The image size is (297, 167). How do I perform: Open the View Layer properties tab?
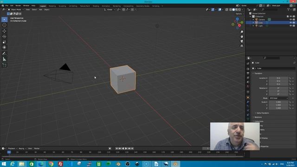point(248,77)
